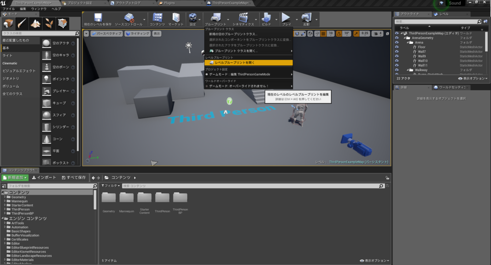491x265 pixels.
Task: Click the パースペクティブ viewport button
Action: pyautogui.click(x=106, y=34)
